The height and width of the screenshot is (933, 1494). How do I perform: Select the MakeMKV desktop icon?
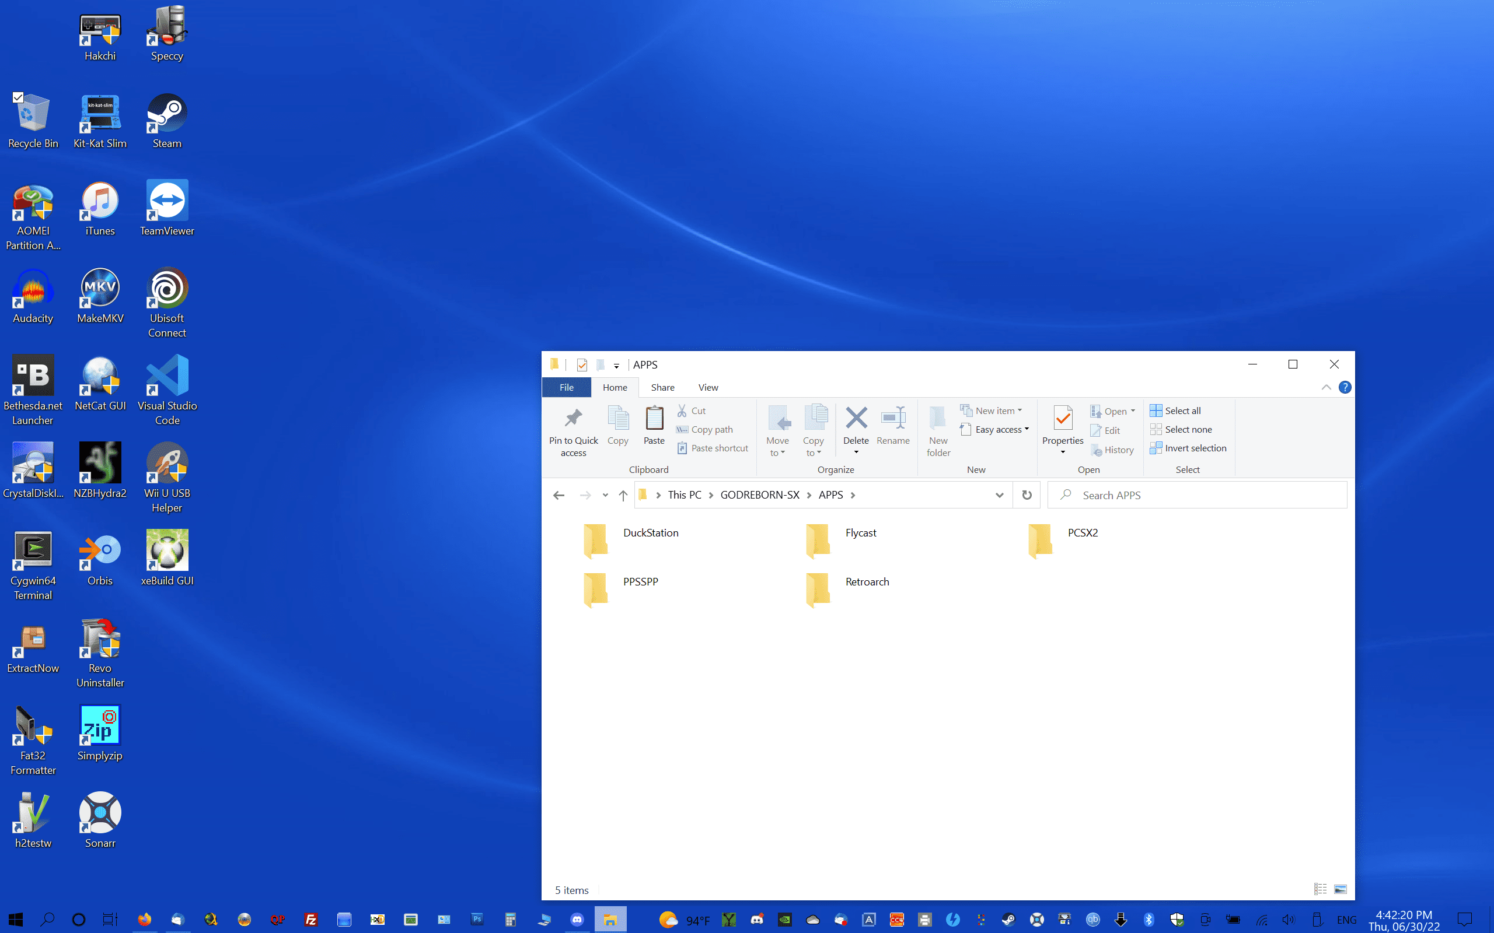coord(100,296)
